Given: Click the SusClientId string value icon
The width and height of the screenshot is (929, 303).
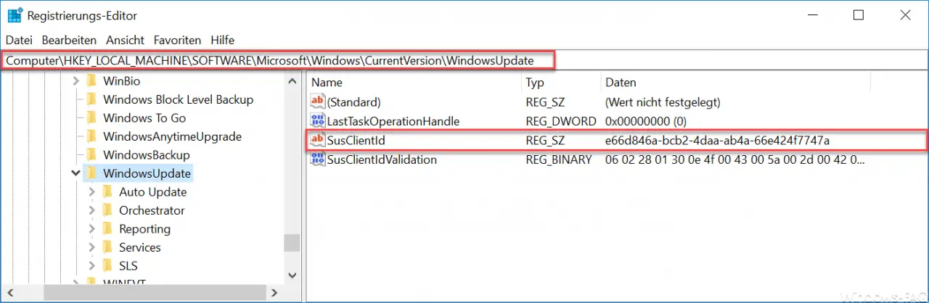Looking at the screenshot, I should point(317,140).
